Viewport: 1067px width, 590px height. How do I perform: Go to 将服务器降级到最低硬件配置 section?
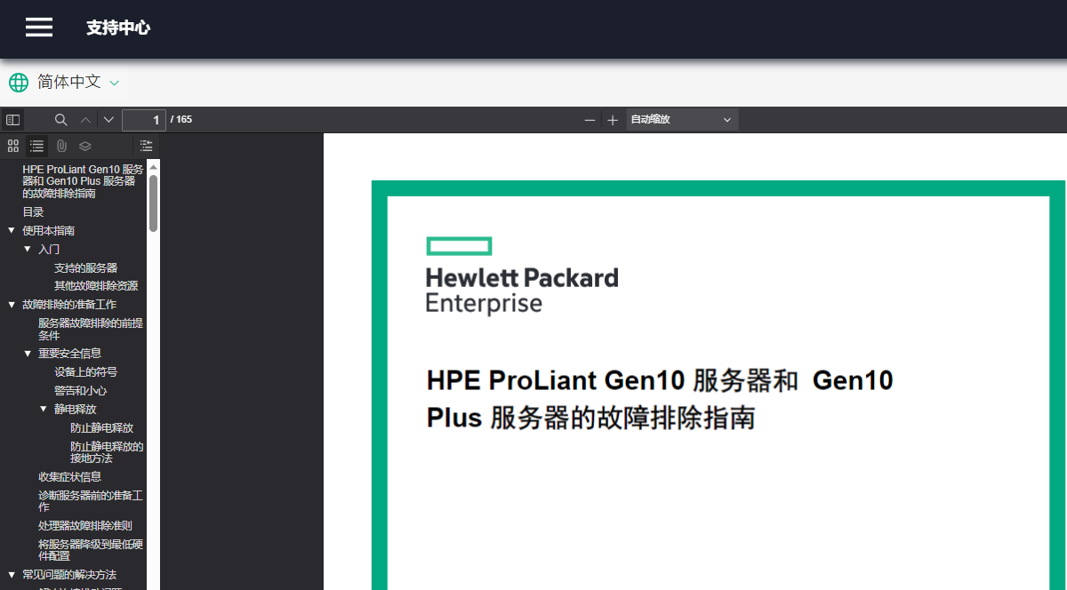[x=91, y=550]
